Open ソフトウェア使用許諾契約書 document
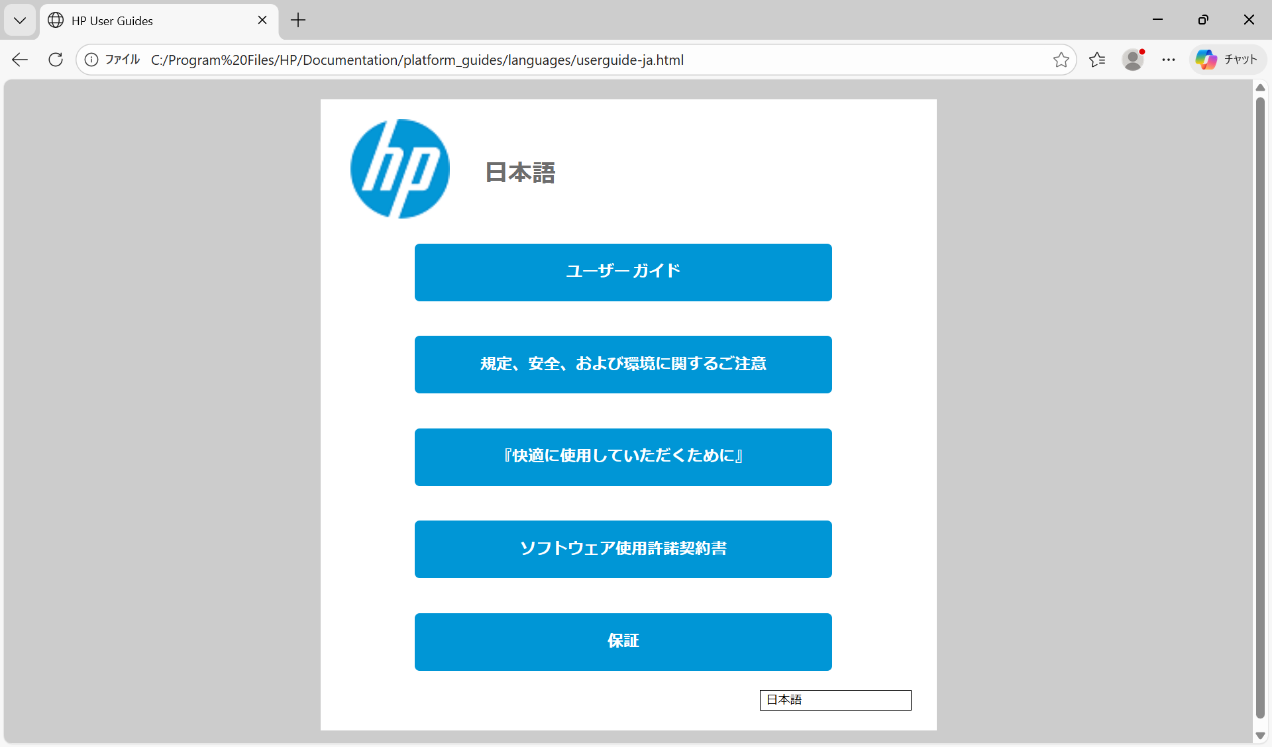The image size is (1272, 747). click(623, 549)
